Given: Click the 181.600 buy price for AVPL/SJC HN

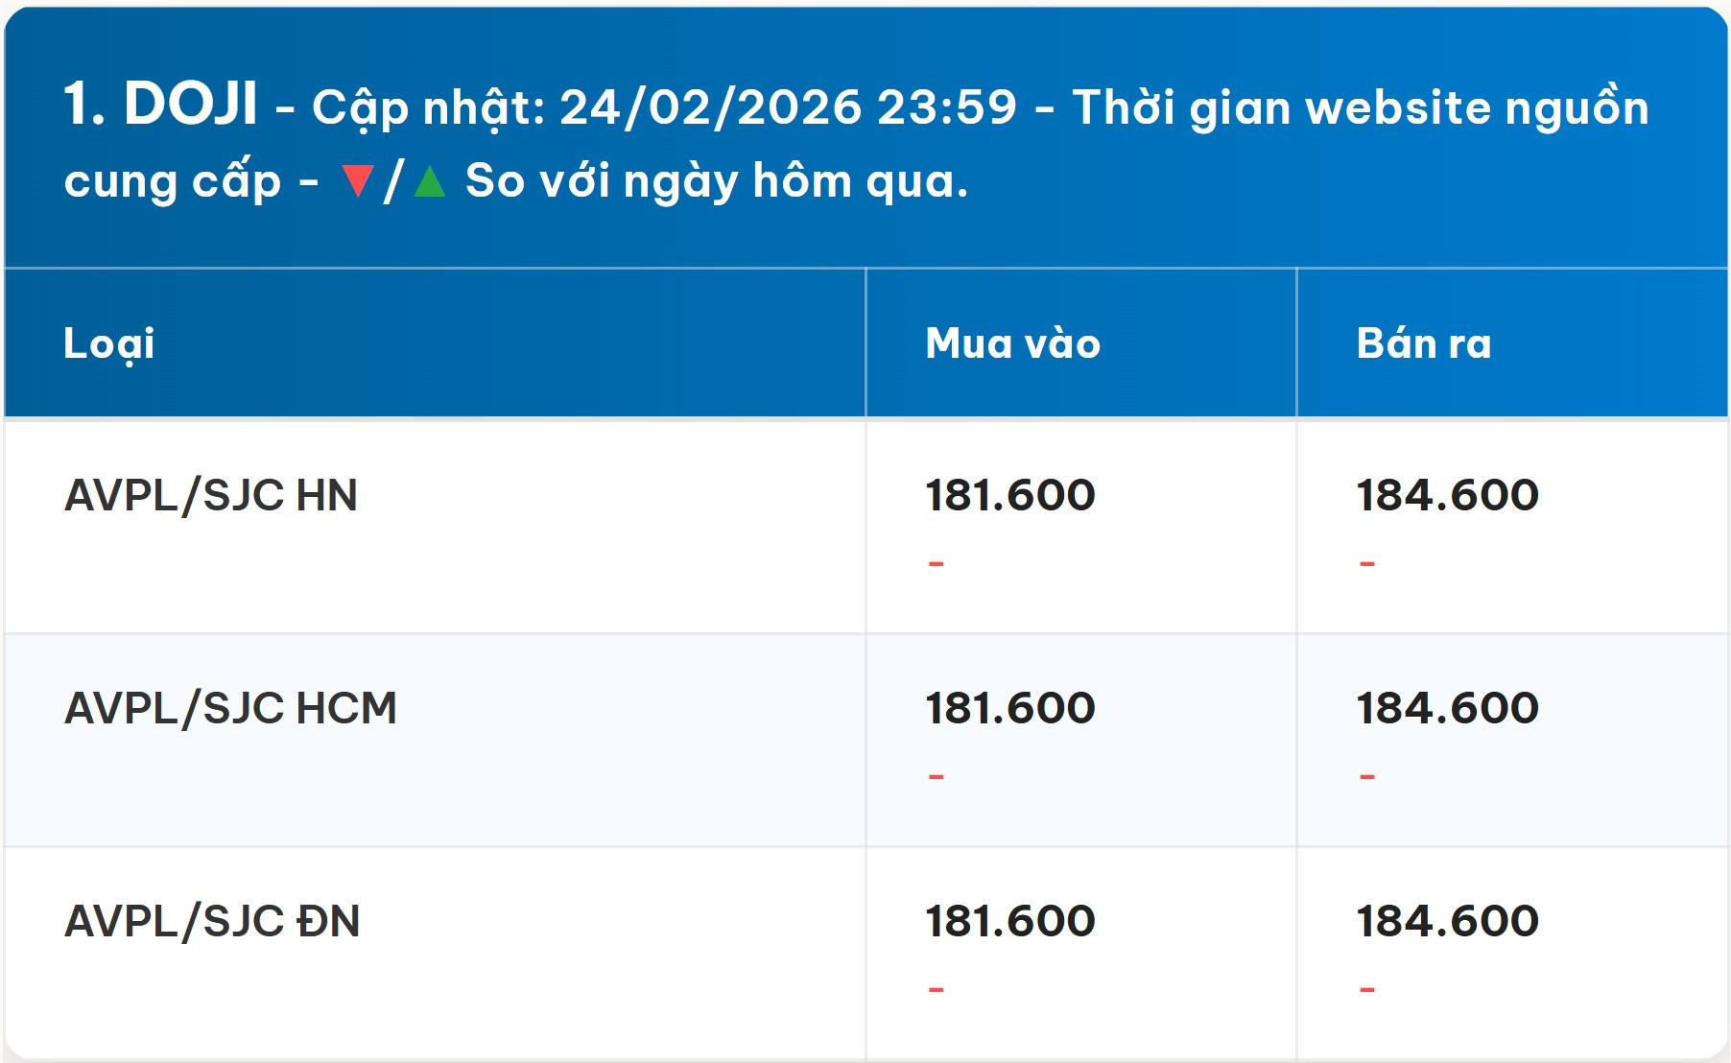Looking at the screenshot, I should [1009, 495].
